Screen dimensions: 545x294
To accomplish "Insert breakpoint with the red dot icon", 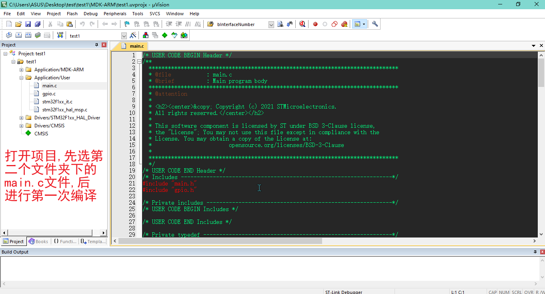I will 315,24.
